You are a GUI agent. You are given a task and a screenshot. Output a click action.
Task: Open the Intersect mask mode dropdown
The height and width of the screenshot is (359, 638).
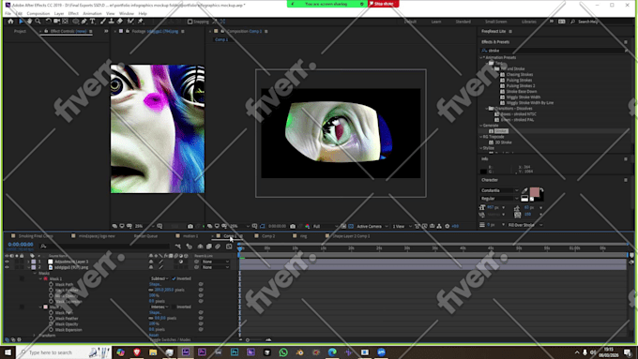(x=159, y=307)
